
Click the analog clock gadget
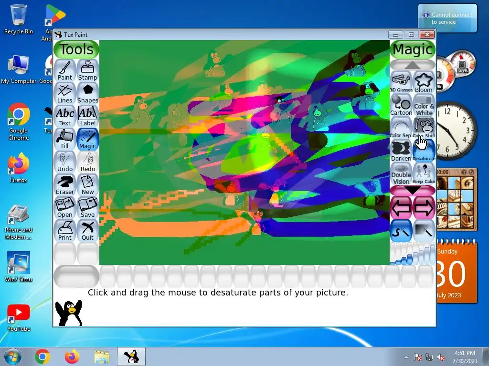456,131
